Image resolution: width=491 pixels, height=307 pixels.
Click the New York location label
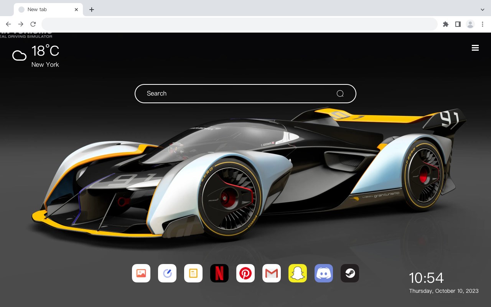coord(45,64)
